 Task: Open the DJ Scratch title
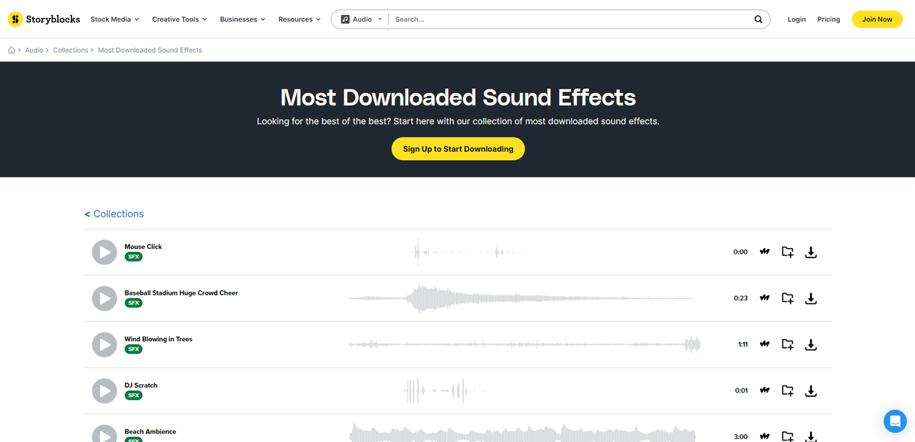click(141, 385)
